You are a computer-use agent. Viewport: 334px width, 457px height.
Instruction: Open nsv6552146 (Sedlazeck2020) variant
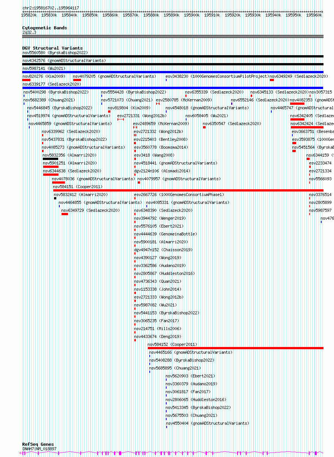click(x=260, y=100)
